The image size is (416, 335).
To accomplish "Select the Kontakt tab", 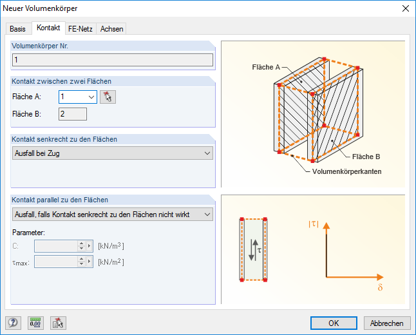I will [48, 28].
